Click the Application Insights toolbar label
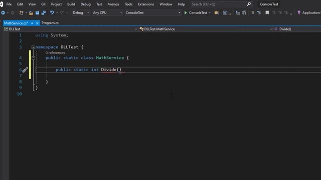The height and width of the screenshot is (180, 321). point(311,12)
